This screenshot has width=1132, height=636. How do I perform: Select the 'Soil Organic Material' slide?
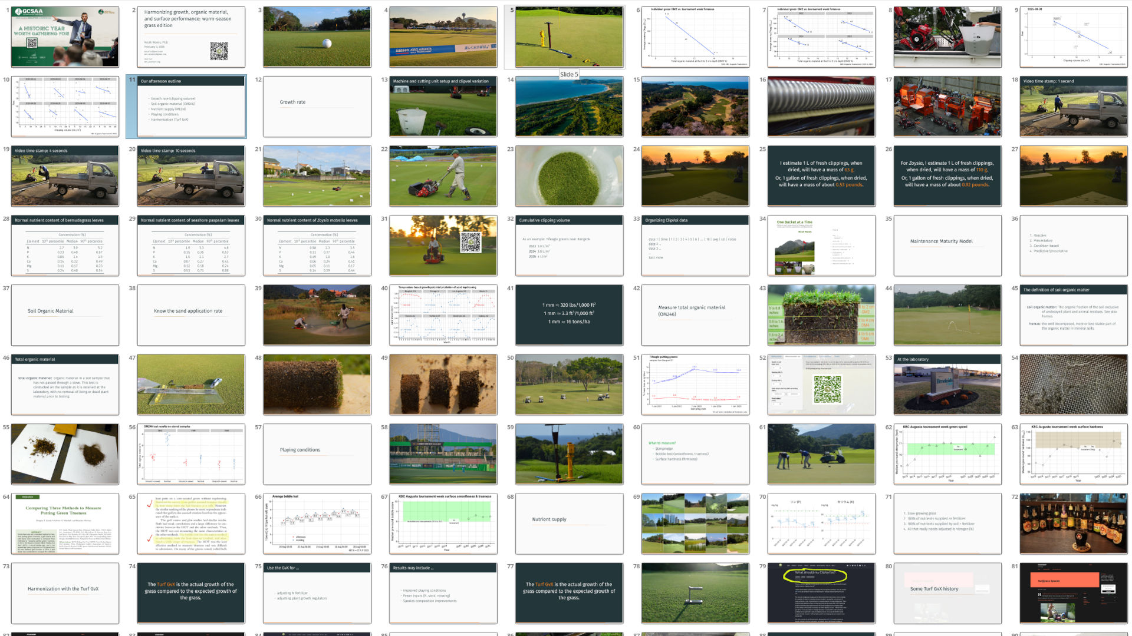tap(64, 314)
